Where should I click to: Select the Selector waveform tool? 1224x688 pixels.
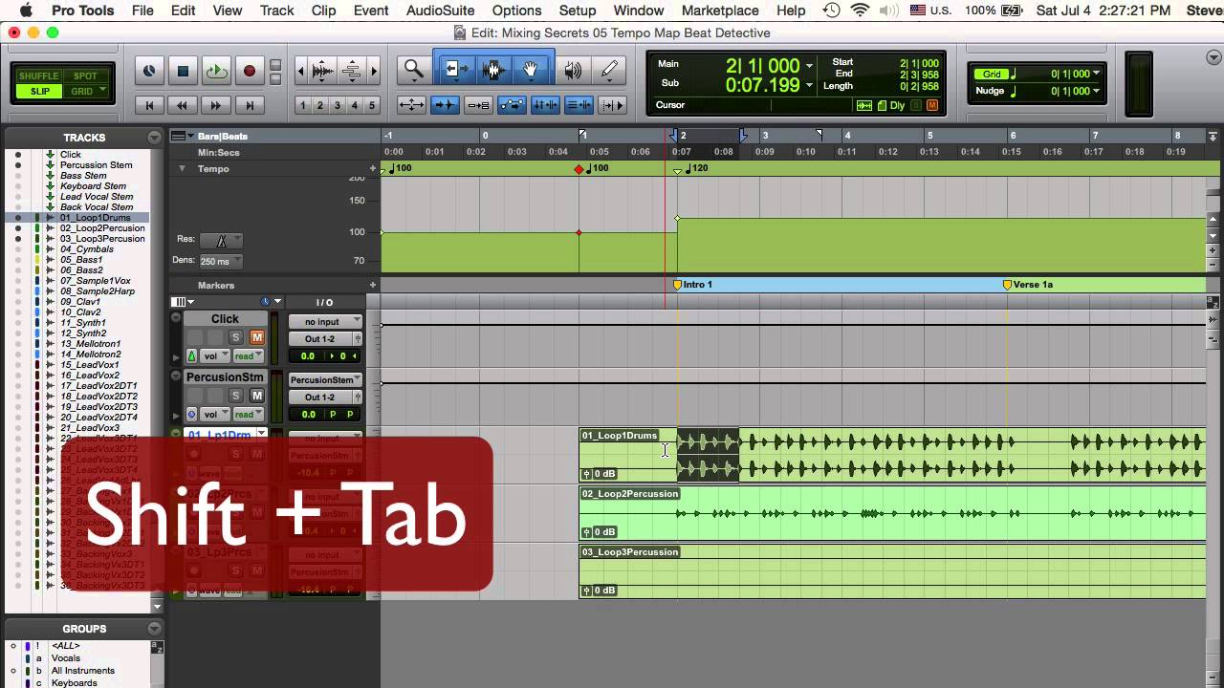(x=493, y=70)
